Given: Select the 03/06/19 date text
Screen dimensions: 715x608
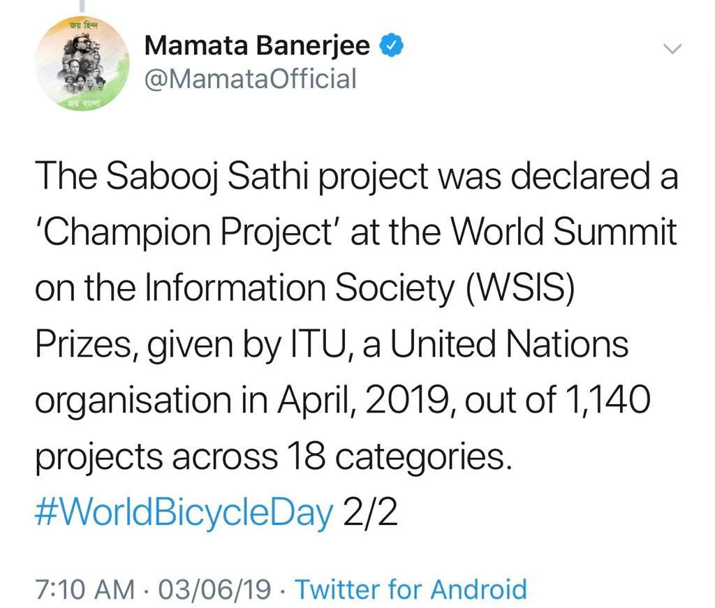Looking at the screenshot, I should 214,588.
